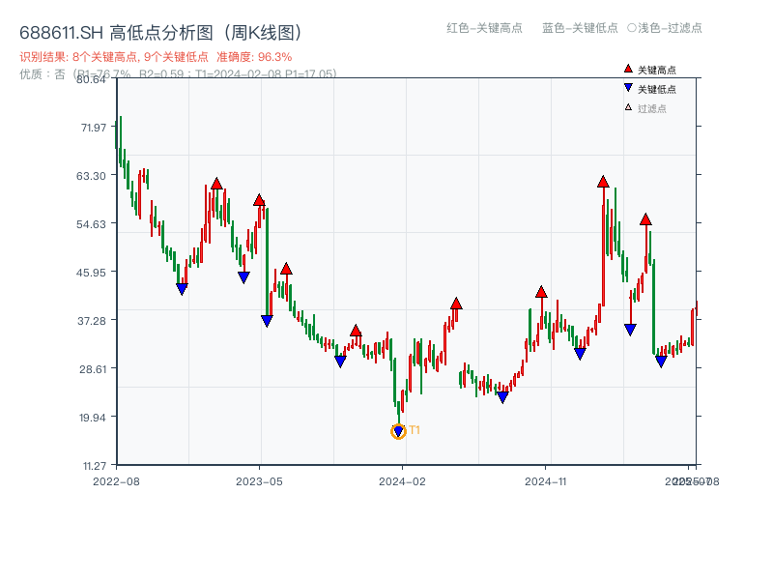Select the rightmost blue triangle marker on the chart

point(662,361)
